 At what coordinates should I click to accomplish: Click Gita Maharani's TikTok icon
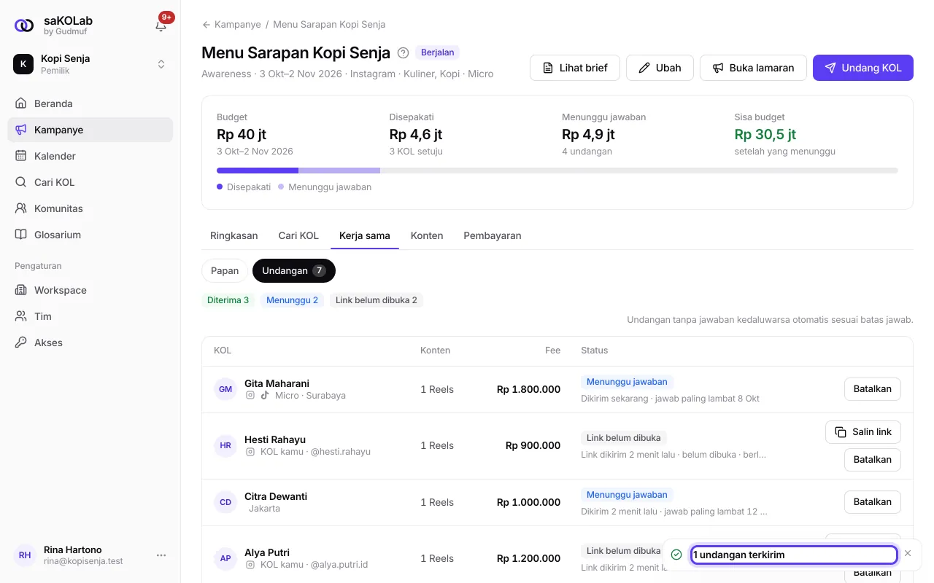265,395
